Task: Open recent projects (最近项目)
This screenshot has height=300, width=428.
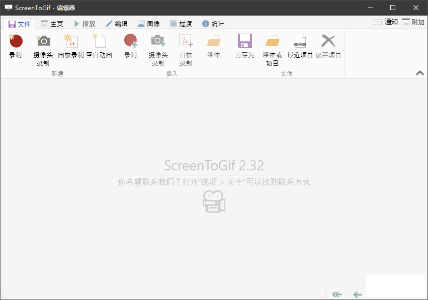Action: pyautogui.click(x=300, y=47)
